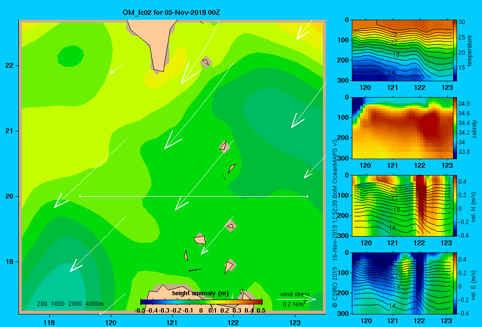Click the '26' isotherm label in temperature panel
This screenshot has height=327, width=482.
click(394, 35)
